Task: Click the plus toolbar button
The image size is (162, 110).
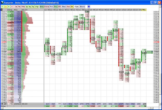Action: 9,7
